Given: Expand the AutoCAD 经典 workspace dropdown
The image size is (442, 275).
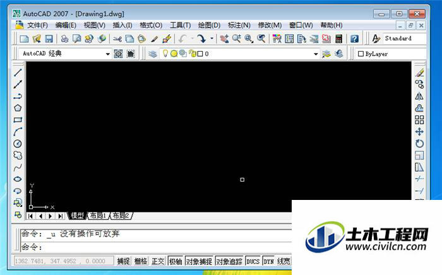Looking at the screenshot, I should point(107,54).
